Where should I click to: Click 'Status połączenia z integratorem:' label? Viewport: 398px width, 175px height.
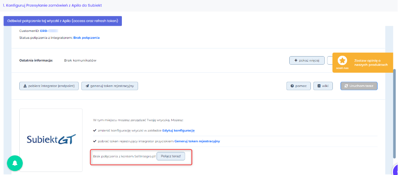(46, 38)
